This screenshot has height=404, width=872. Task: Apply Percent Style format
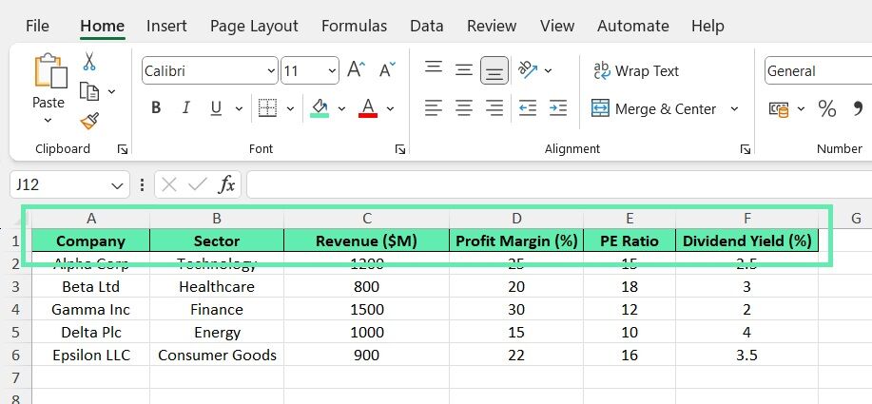point(826,108)
